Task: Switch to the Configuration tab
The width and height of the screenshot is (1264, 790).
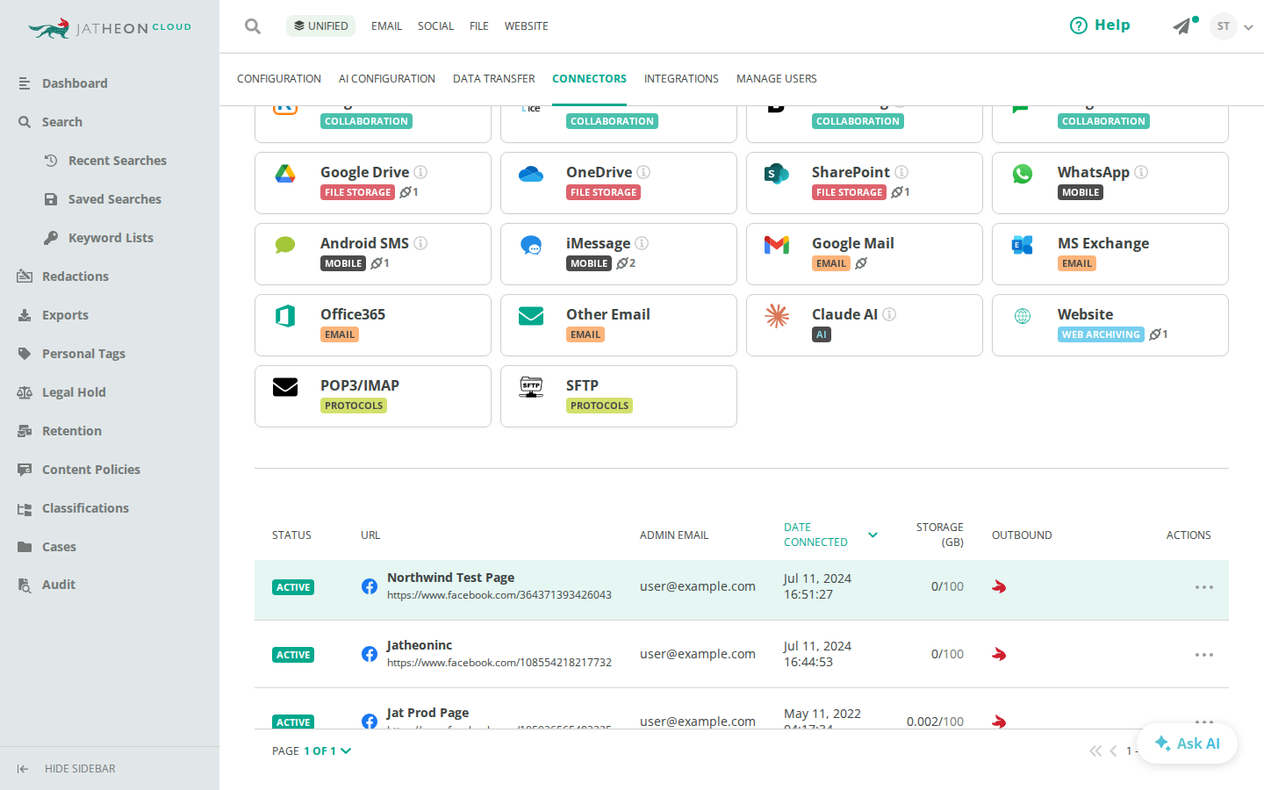Action: coord(279,79)
